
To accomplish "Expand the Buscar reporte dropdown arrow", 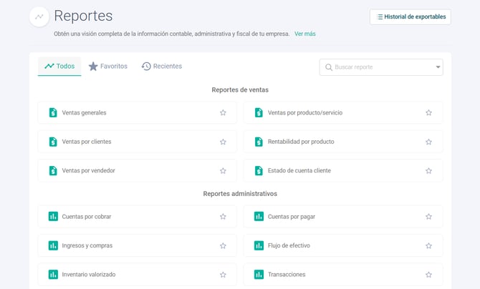I will pos(438,67).
